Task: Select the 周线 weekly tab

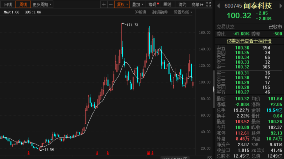Action: coord(23,4)
